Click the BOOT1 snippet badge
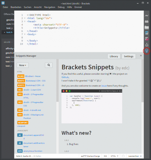The height and width of the screenshot is (160, 151). [21, 81]
